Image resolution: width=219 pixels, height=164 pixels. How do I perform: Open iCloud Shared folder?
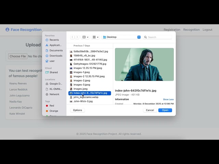(52, 72)
